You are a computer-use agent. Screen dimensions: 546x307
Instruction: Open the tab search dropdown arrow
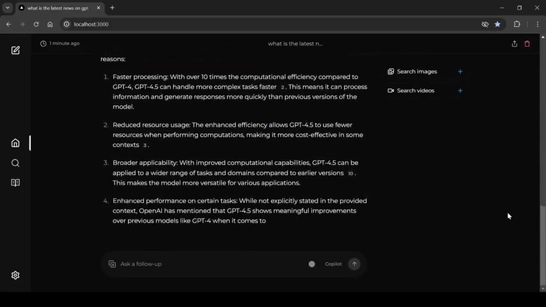point(8,8)
